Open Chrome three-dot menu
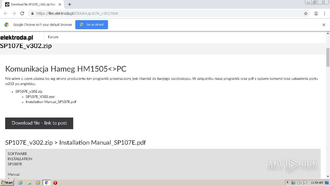The image size is (330, 186). pos(324,13)
